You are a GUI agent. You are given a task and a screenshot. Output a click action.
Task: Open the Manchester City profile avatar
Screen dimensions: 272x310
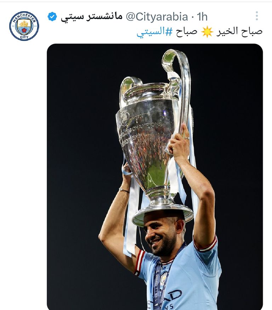tap(24, 26)
